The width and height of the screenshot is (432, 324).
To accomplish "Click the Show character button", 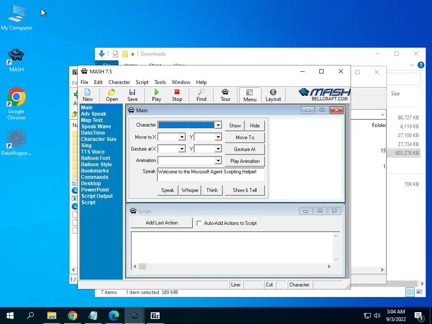I will 235,126.
